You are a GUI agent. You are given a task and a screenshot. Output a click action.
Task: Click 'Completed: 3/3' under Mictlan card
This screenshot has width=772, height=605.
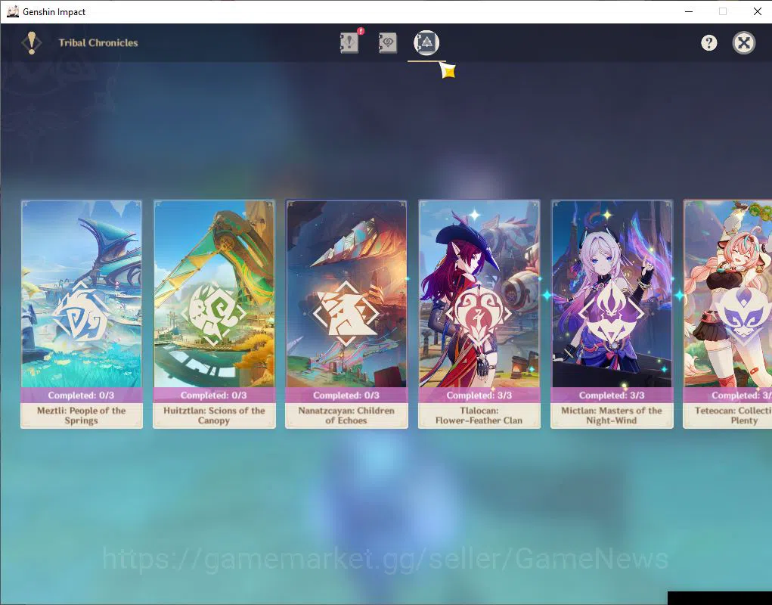point(612,396)
